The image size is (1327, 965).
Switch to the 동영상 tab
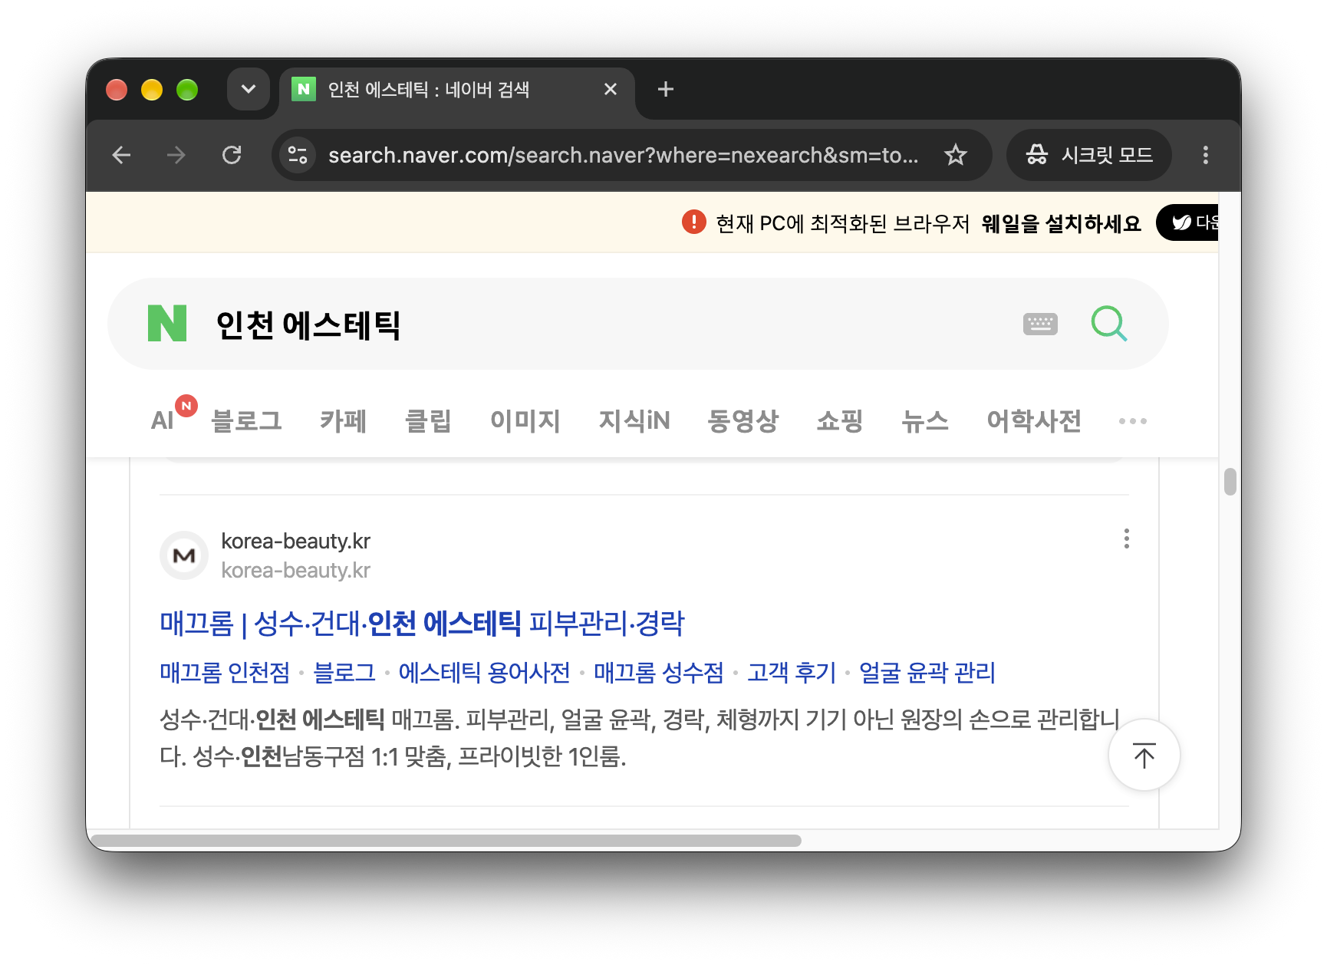[743, 420]
